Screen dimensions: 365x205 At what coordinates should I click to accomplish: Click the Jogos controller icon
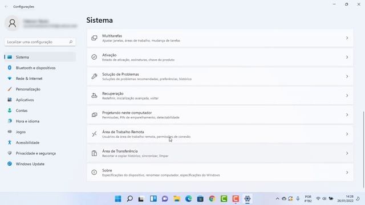10,132
